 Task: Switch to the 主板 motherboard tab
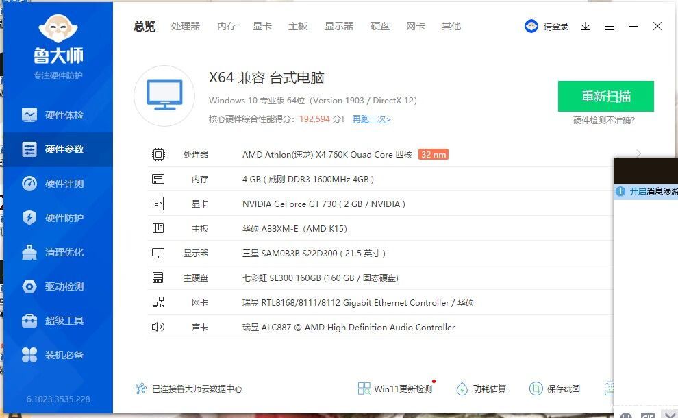(298, 27)
